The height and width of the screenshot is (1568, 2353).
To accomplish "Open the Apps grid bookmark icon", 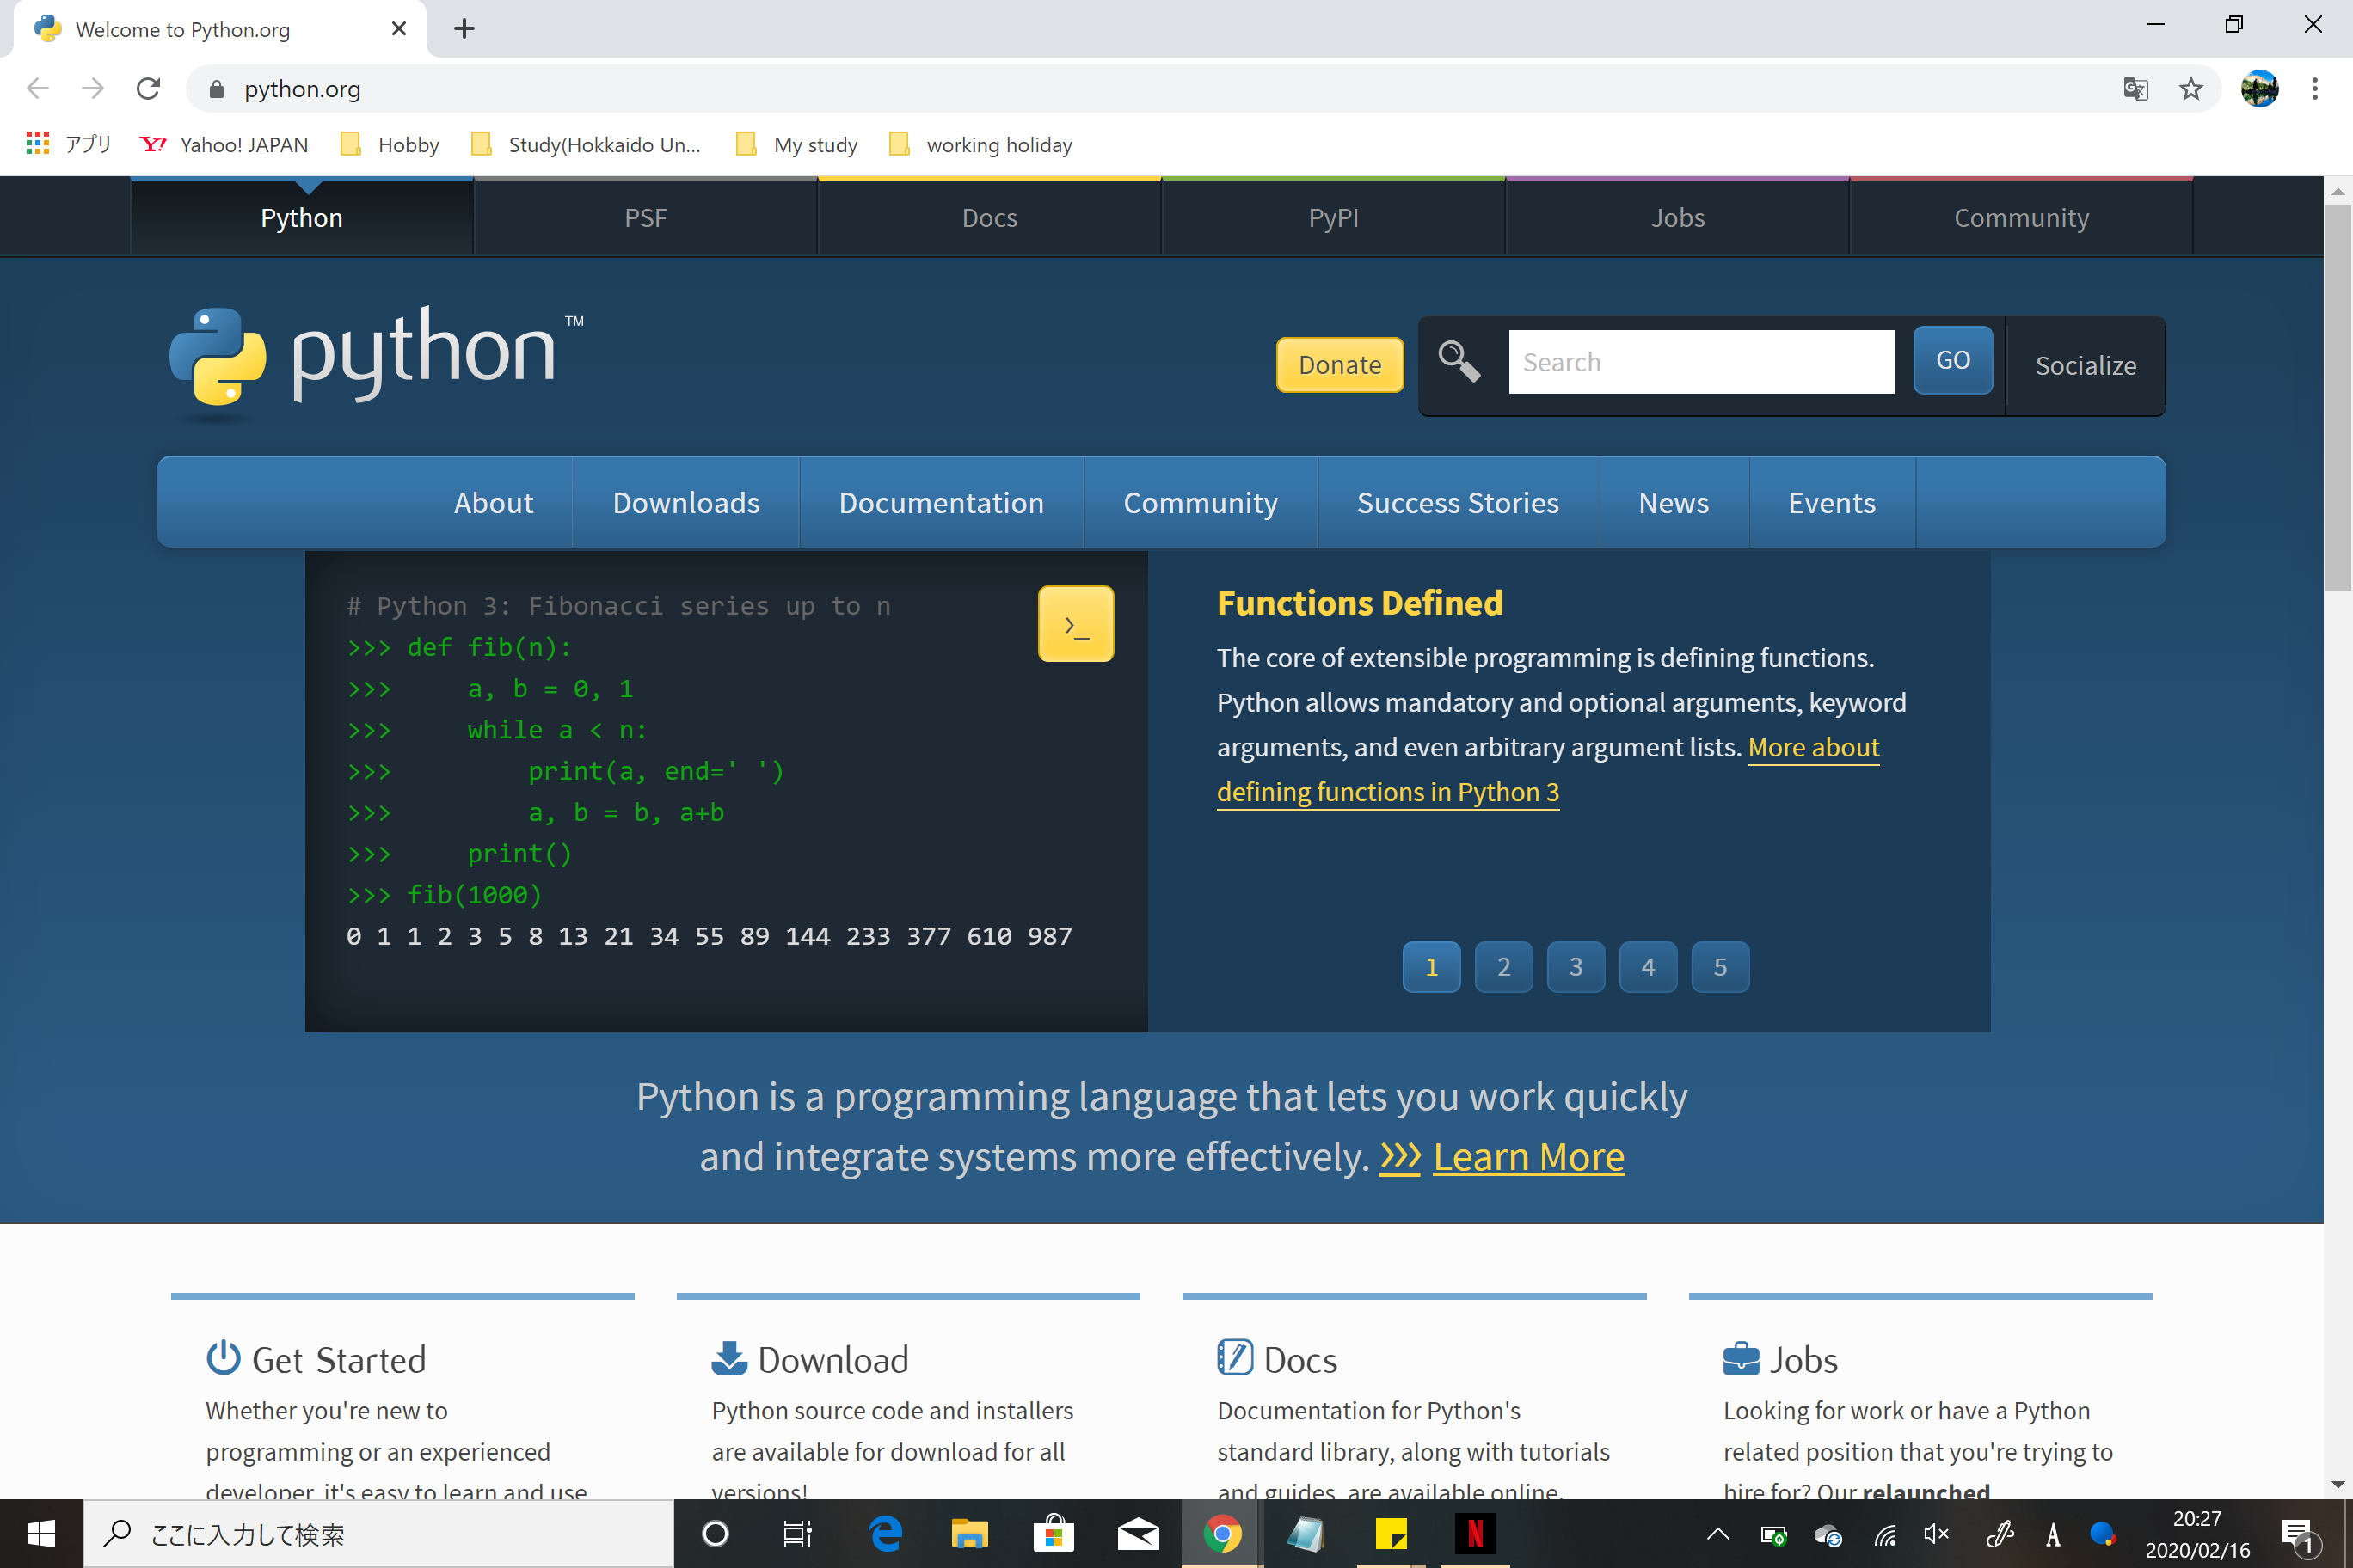I will 38,144.
